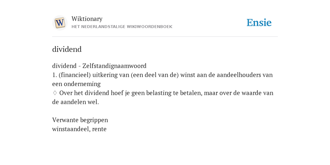Click the example sentence about belasting

coord(163,97)
